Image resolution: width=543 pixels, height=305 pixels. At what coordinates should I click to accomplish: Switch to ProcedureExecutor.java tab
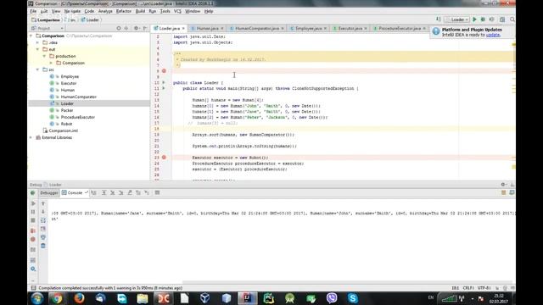coord(400,28)
